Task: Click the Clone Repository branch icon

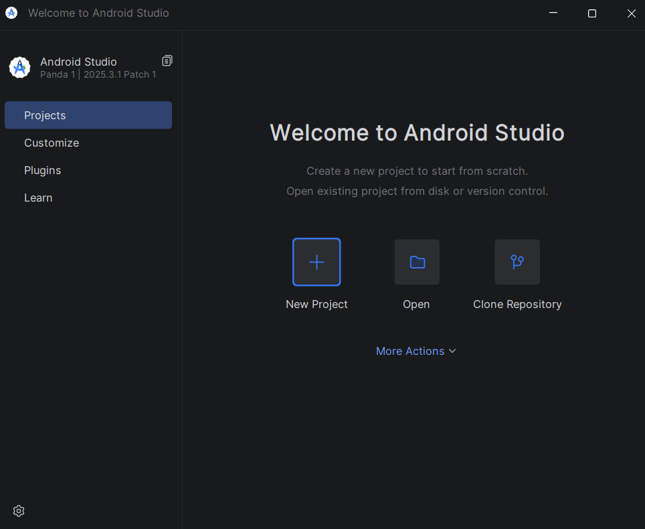Action: coord(517,262)
